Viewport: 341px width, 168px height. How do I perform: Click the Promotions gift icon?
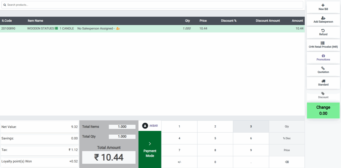point(323,56)
